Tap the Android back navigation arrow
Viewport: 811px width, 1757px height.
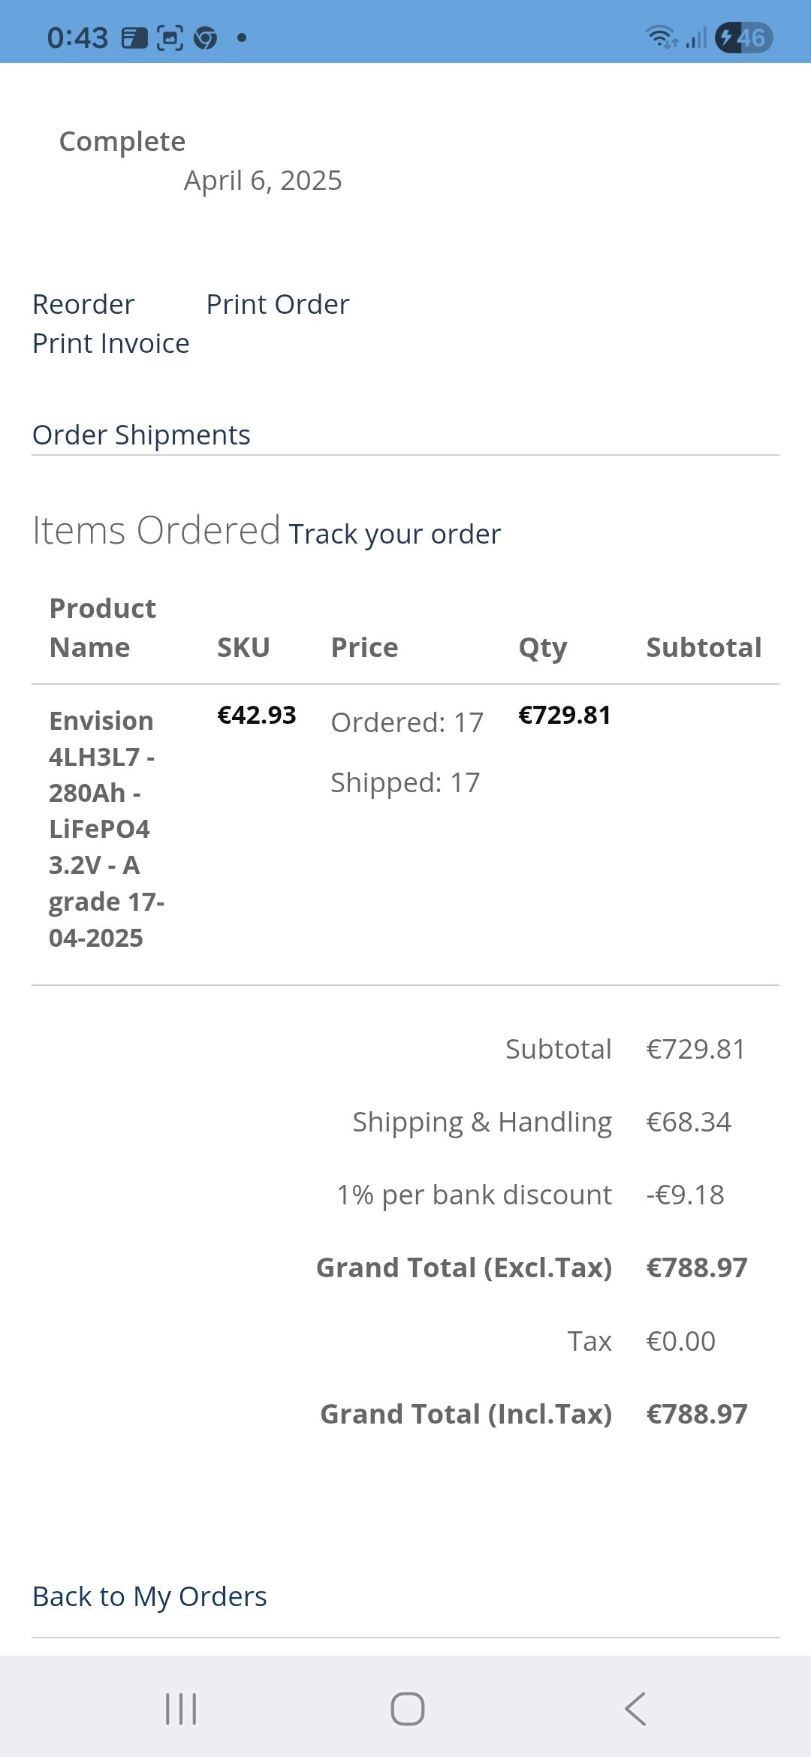pyautogui.click(x=635, y=1709)
